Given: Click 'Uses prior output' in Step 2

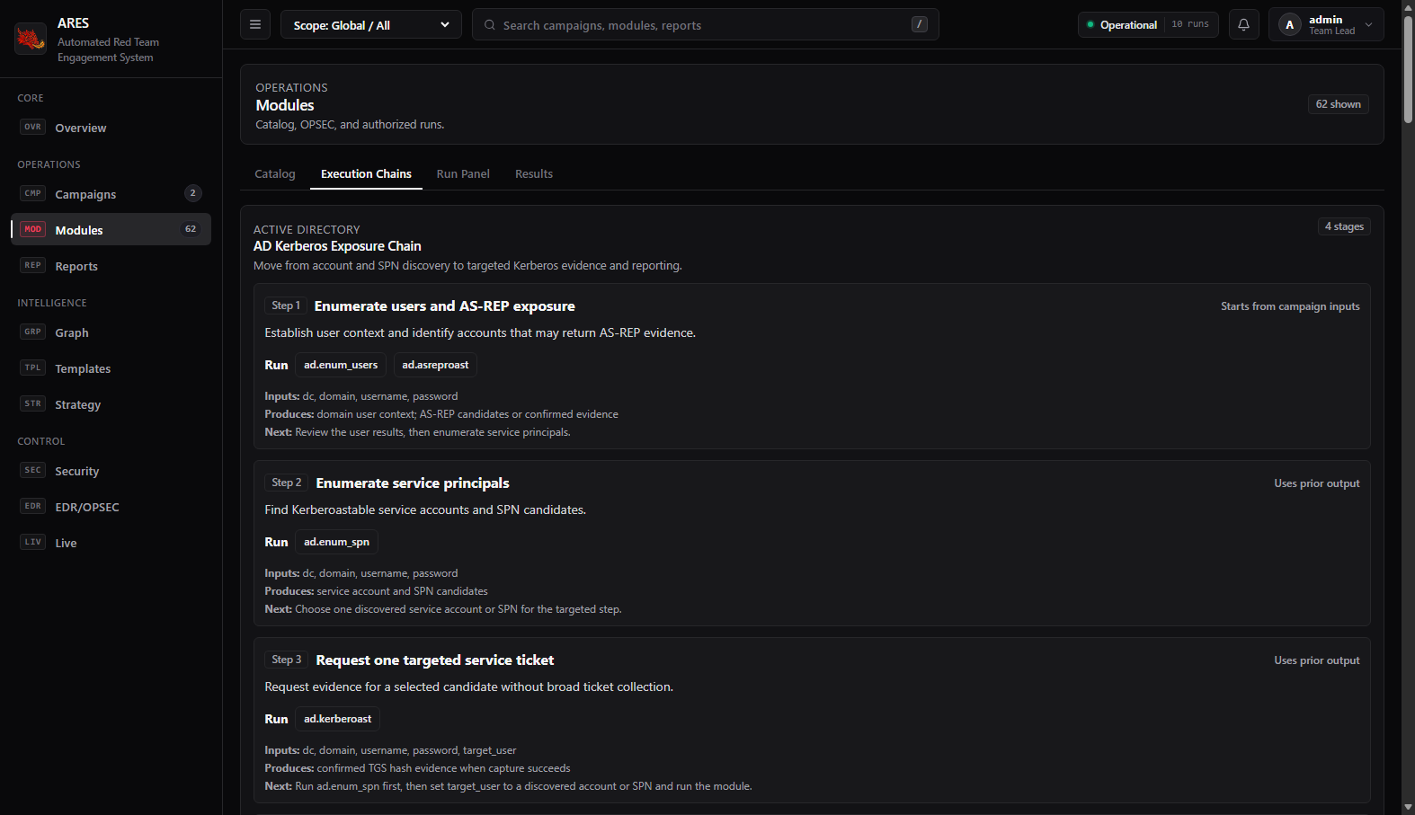Looking at the screenshot, I should [1317, 483].
